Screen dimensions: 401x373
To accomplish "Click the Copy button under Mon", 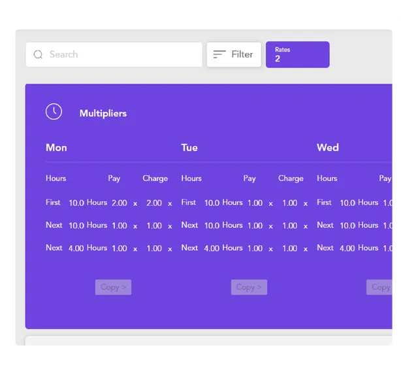I will coord(113,287).
